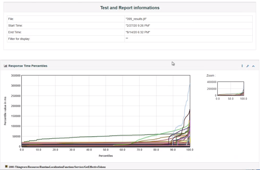Click the "Test and Report informations" heading

tap(130, 8)
